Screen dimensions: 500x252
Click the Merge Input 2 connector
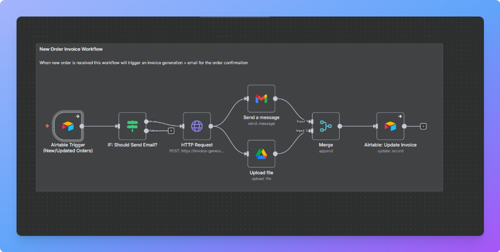point(312,131)
